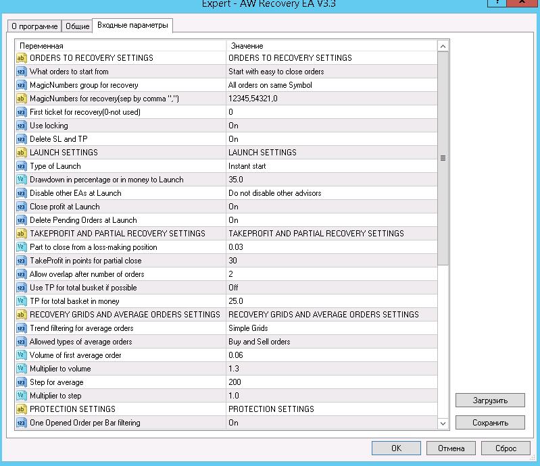Click the Значение column header
Screen dimensions: 540x466
pyautogui.click(x=332, y=46)
